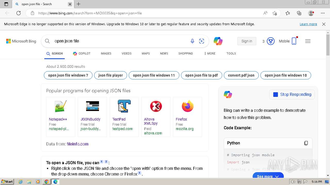330x185 pixels.
Task: Click the taskbar clock 5:16 PM
Action: [317, 182]
